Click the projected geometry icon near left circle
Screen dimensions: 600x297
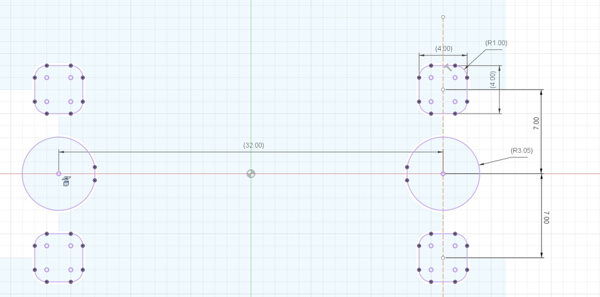(66, 181)
